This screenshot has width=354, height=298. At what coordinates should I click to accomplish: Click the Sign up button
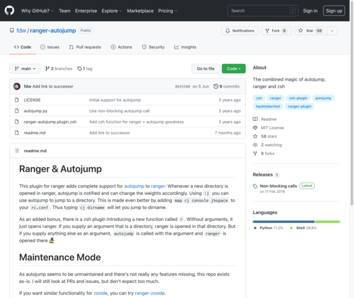334,11
